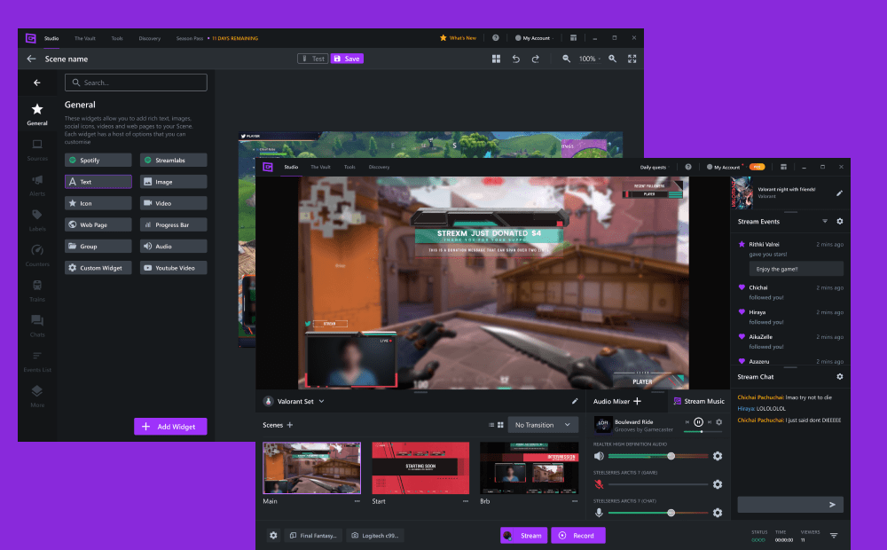Go to previous stream music track

point(687,422)
